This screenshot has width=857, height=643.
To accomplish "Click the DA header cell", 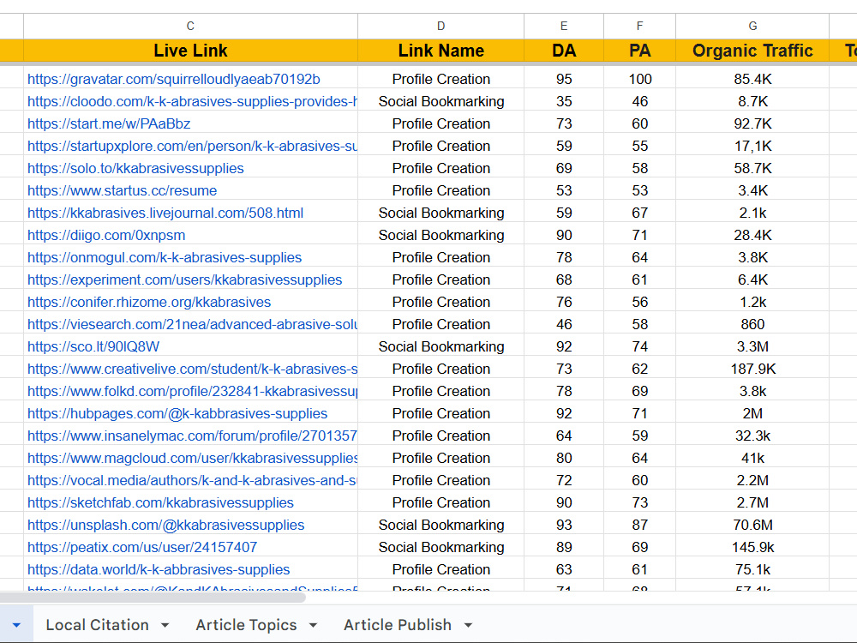I will tap(564, 51).
